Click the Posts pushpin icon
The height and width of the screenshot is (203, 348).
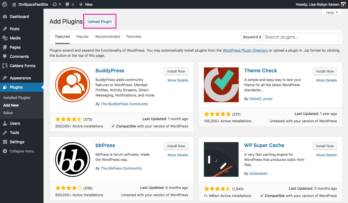point(5,29)
